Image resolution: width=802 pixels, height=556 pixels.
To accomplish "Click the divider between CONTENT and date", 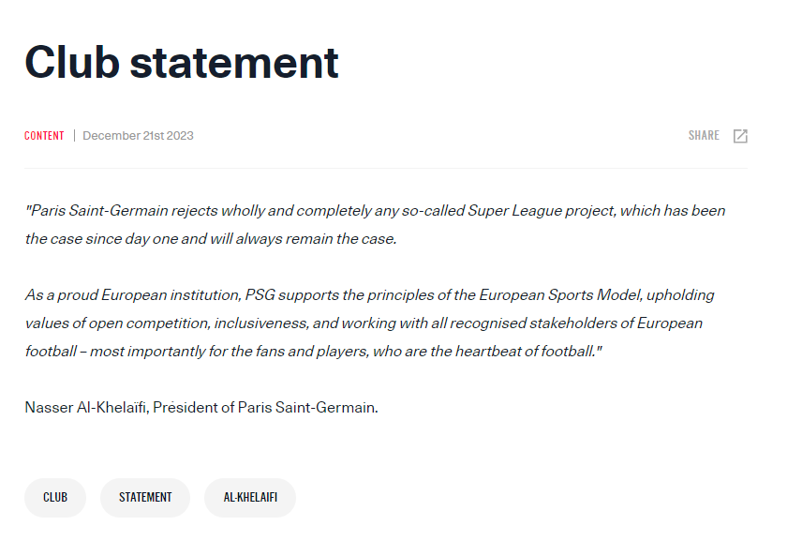I will (74, 136).
